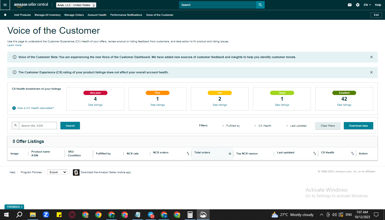Click the info icon beside How is CX Health calculated
Screen dimensions: 385x220
tap(14, 108)
